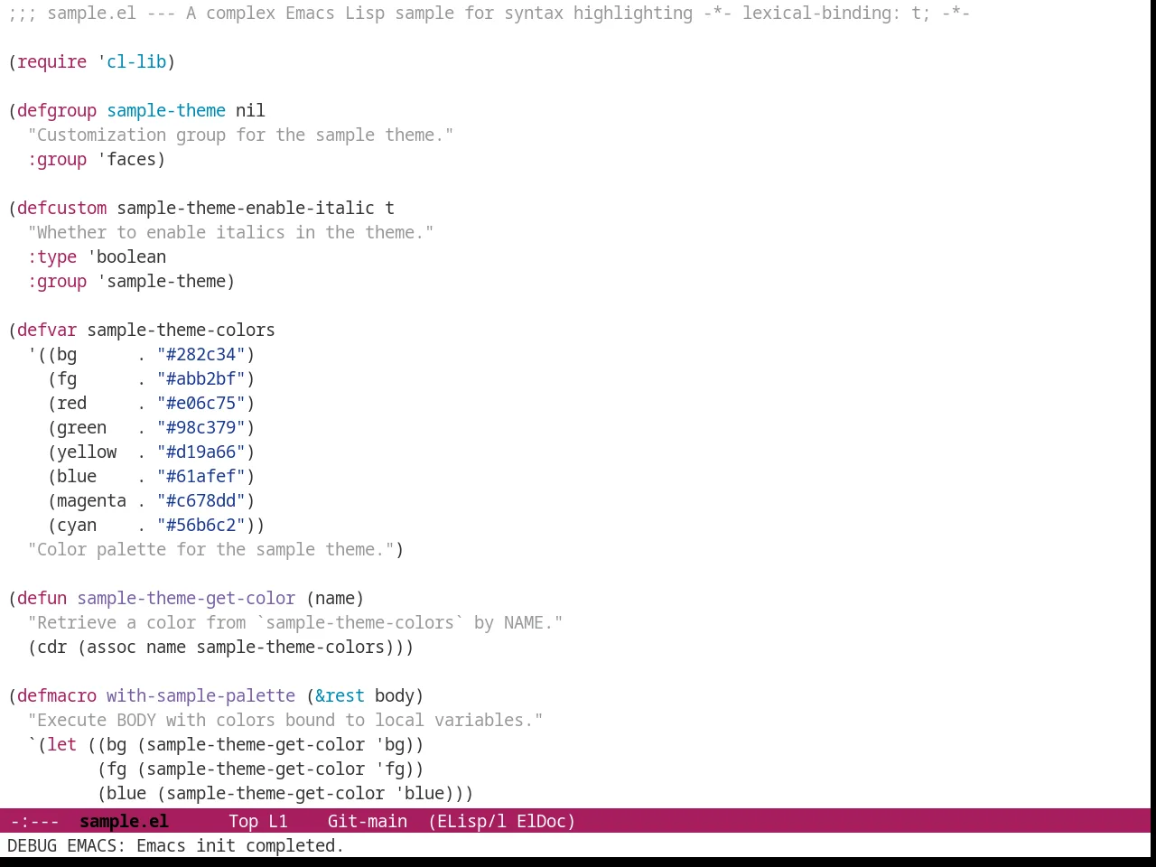Click 'sample-theme' name after defgroup
Image resolution: width=1156 pixels, height=867 pixels.
(166, 110)
